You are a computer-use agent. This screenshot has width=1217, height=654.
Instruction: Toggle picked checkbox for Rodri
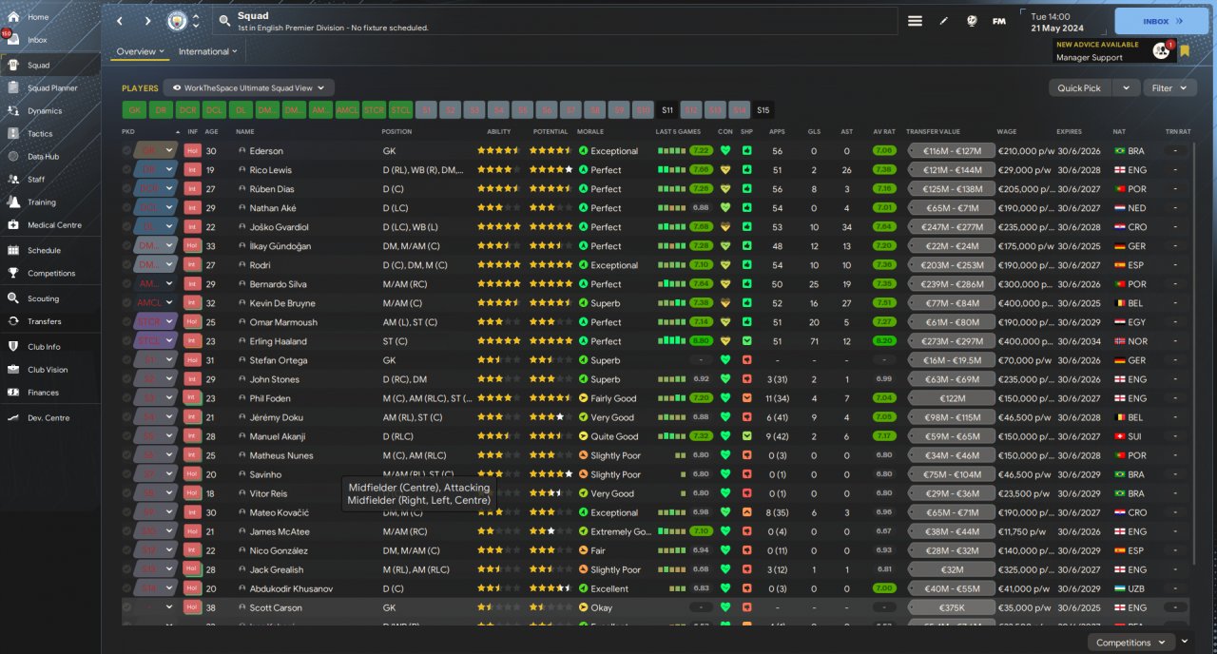click(x=126, y=264)
